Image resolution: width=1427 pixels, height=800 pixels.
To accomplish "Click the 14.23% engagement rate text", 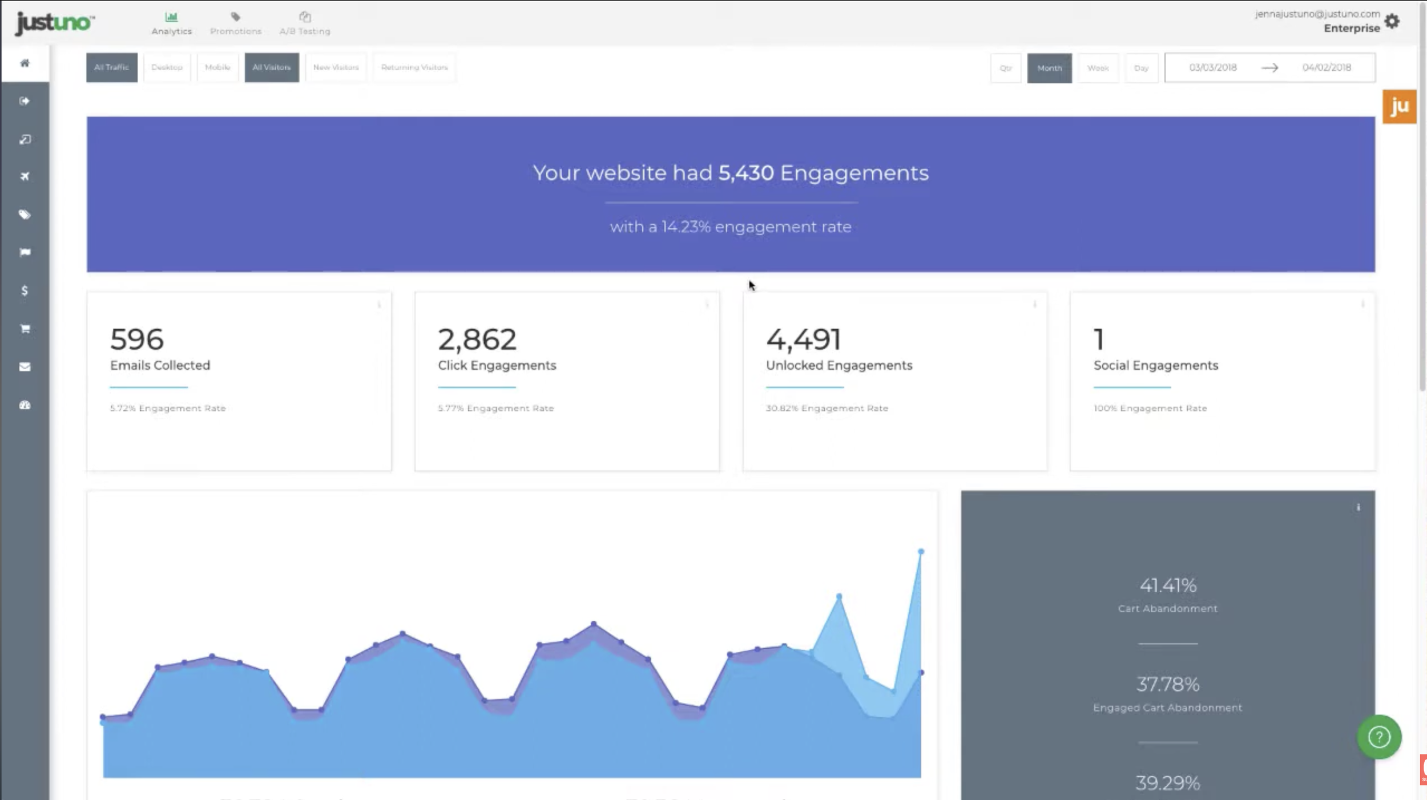I will (731, 227).
